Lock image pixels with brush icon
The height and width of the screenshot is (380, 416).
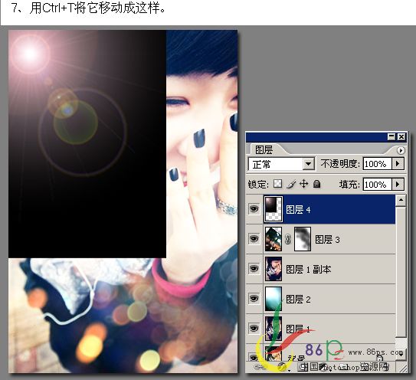point(291,184)
